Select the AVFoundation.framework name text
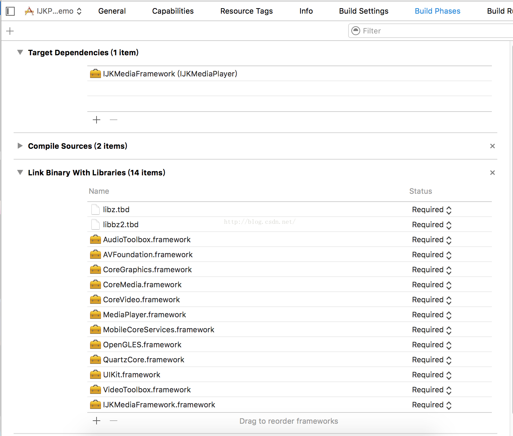 [x=148, y=255]
